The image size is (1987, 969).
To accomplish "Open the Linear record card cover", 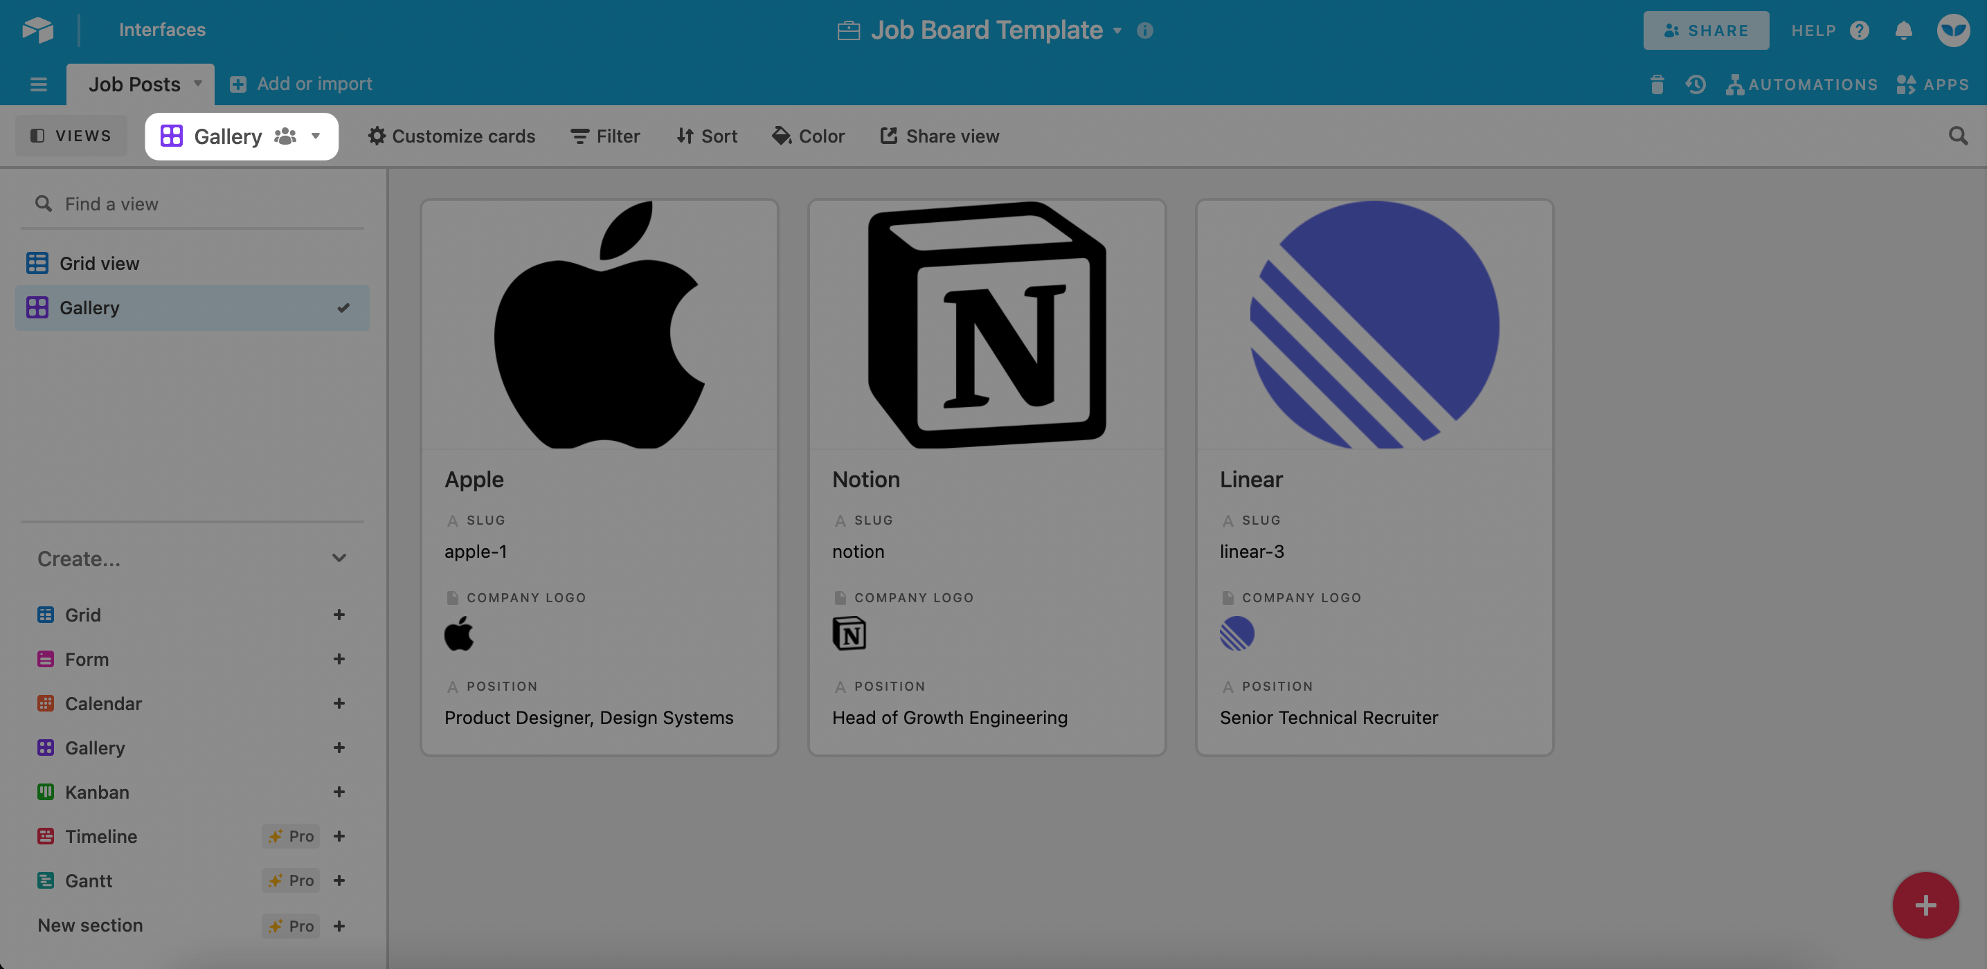I will [1374, 325].
